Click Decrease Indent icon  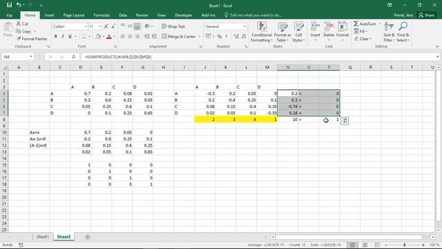pyautogui.click(x=147, y=37)
